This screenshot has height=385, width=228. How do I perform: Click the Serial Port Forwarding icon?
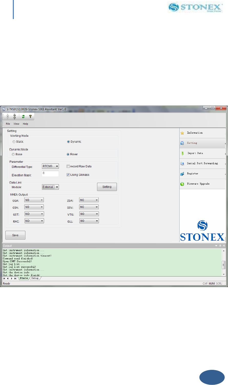click(x=182, y=163)
